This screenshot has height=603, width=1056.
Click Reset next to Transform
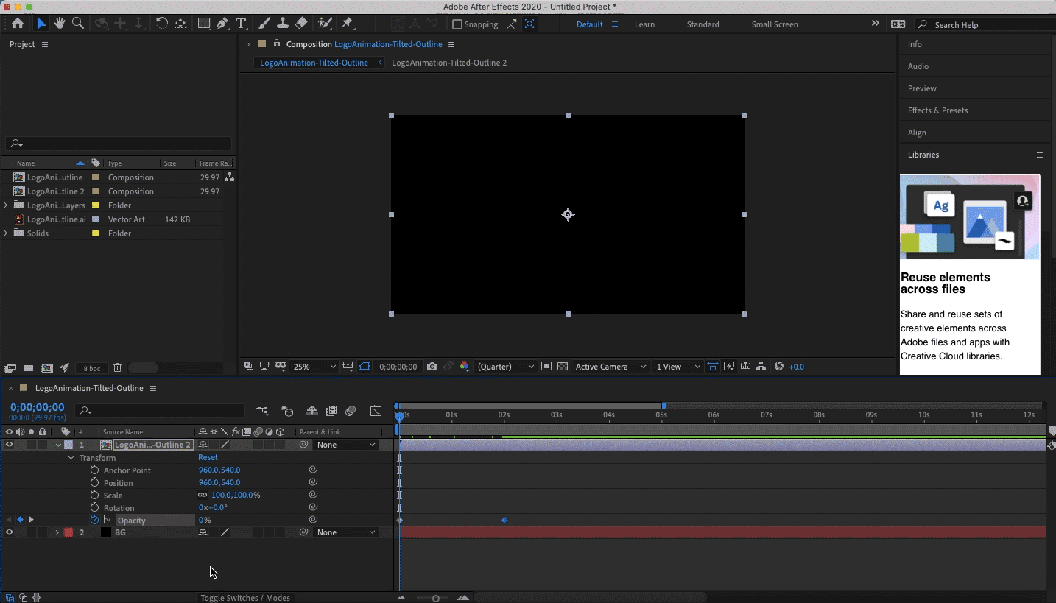208,457
